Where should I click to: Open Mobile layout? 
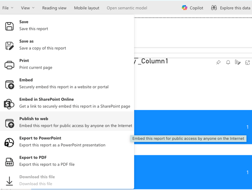[87, 8]
